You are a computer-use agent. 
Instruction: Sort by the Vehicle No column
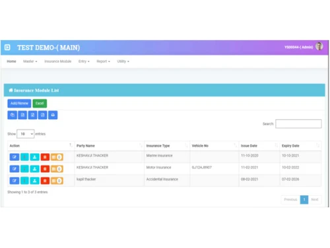[214, 145]
